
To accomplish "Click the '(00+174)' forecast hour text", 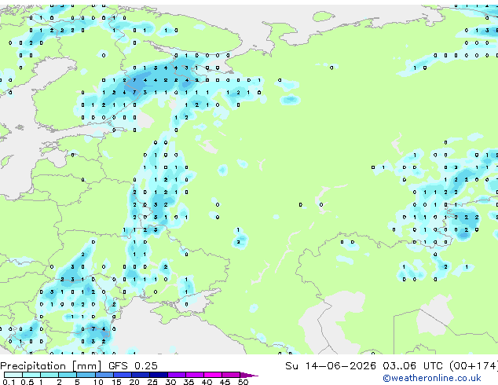I will [x=474, y=366].
